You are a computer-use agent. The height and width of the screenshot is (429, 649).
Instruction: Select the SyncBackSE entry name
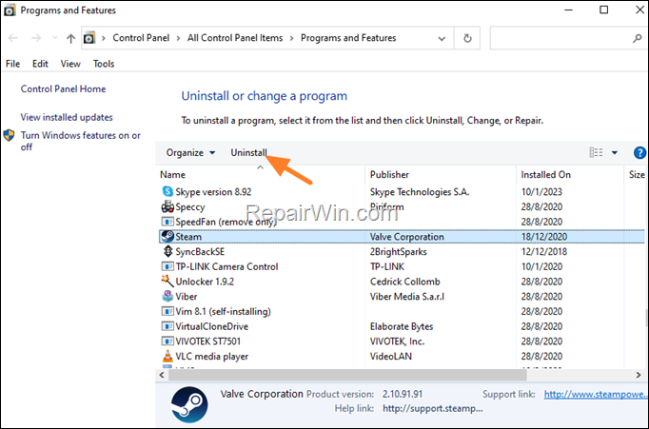[200, 251]
